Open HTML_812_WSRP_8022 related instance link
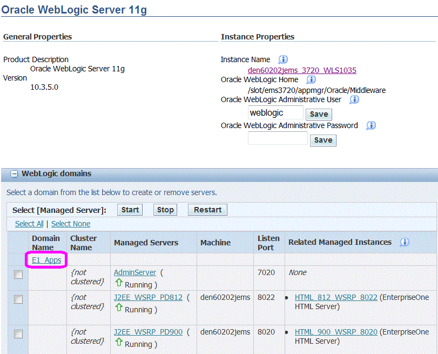Viewport: 438px width, 354px height. click(x=336, y=297)
